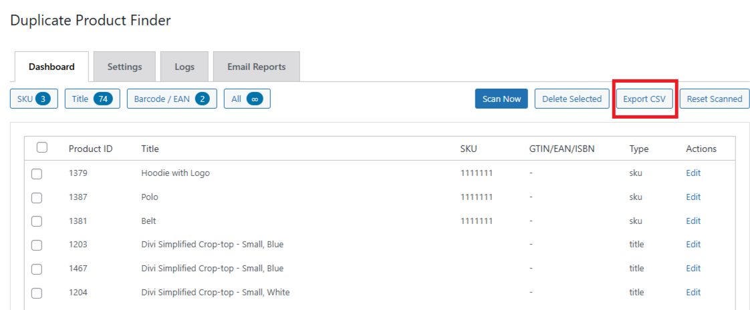Open the Email Reports tab
The height and width of the screenshot is (310, 750).
(x=256, y=67)
